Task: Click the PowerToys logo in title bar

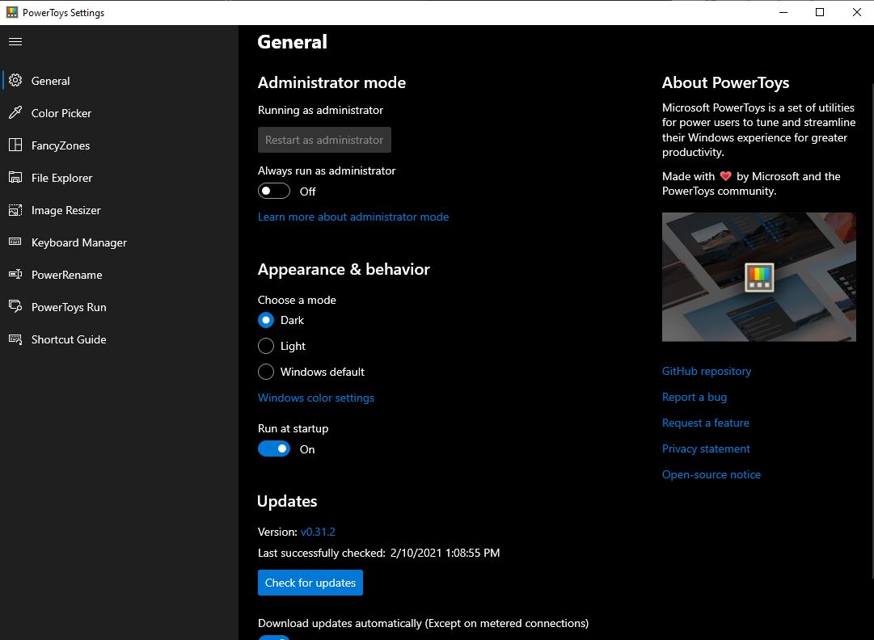Action: click(11, 12)
